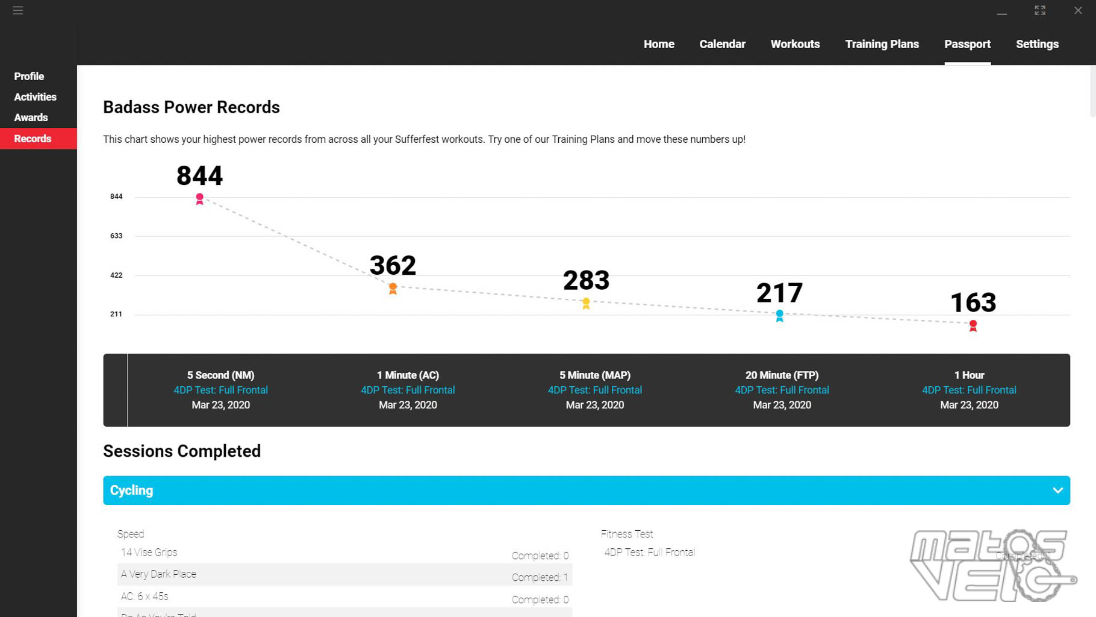Click the Sessions Completed heading
1096x617 pixels.
coord(182,451)
